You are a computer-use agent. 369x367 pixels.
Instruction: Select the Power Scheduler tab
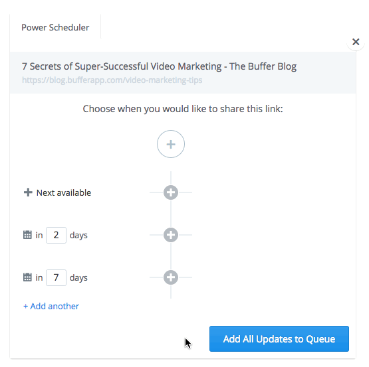(x=55, y=27)
